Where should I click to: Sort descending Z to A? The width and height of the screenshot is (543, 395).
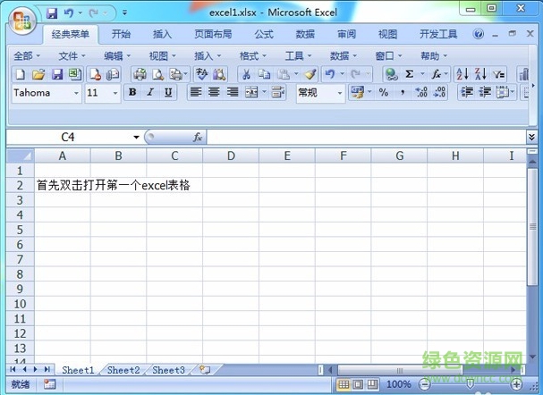click(480, 74)
